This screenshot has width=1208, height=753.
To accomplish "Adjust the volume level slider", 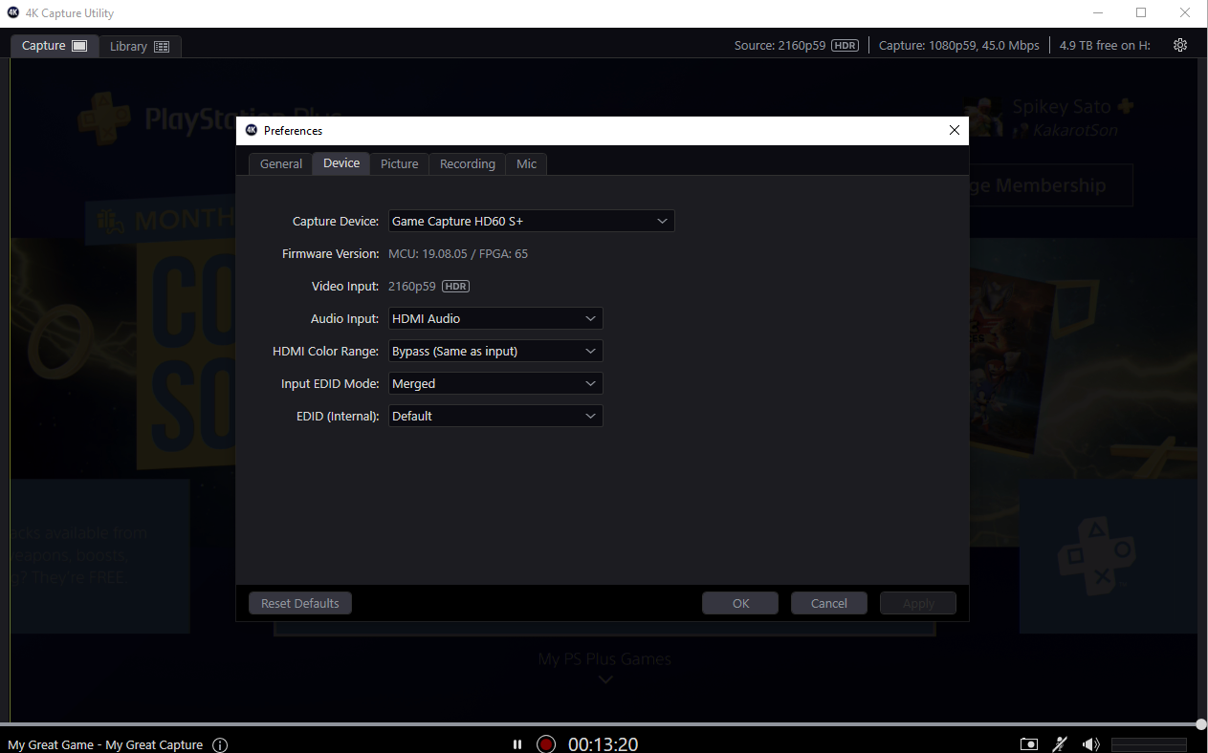I will click(1149, 744).
